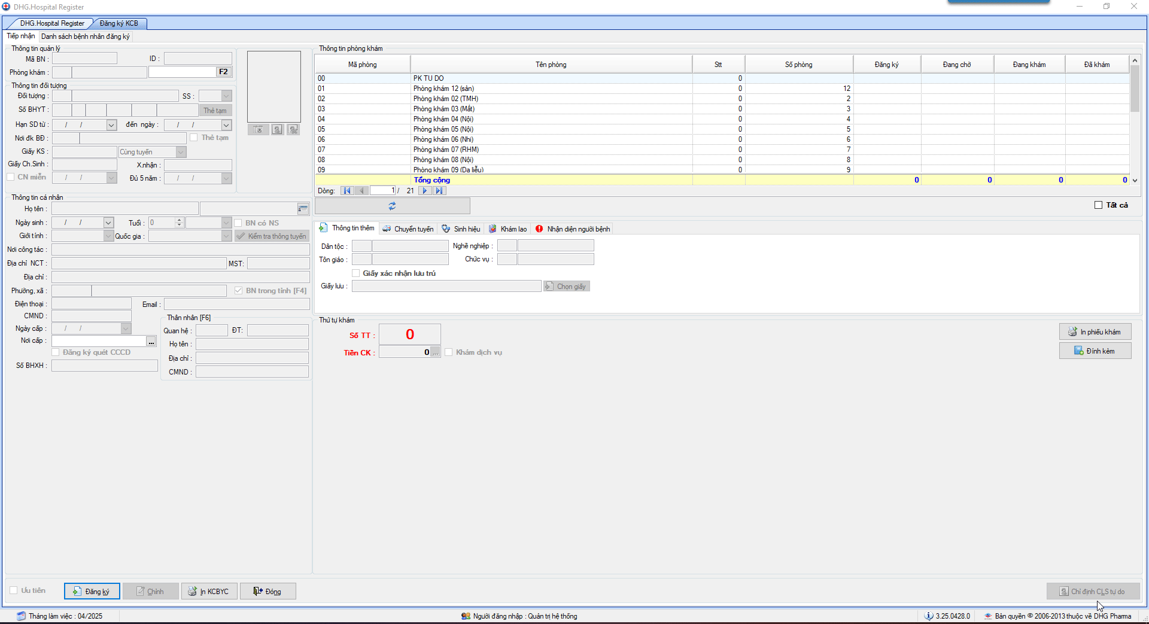
Task: Click the Tên phòng column header
Action: click(x=551, y=65)
